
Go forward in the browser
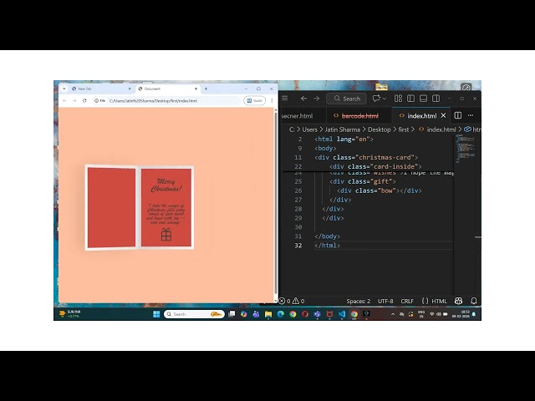click(74, 100)
